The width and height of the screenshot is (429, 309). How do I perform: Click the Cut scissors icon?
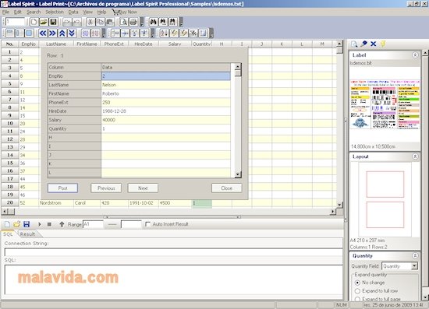(90, 22)
